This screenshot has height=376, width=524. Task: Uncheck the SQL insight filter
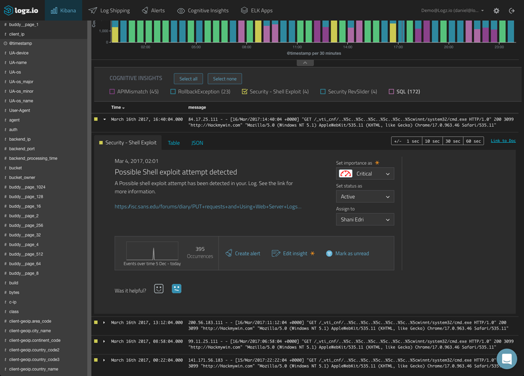click(391, 91)
